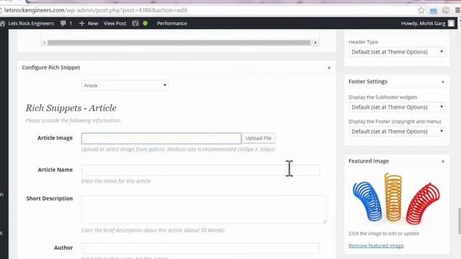Click the Article Name input field
The width and height of the screenshot is (461, 259).
[200, 170]
